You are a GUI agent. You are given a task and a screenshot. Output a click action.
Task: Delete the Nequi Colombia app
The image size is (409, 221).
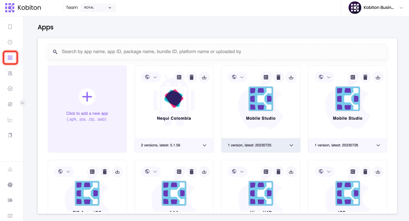[192, 77]
